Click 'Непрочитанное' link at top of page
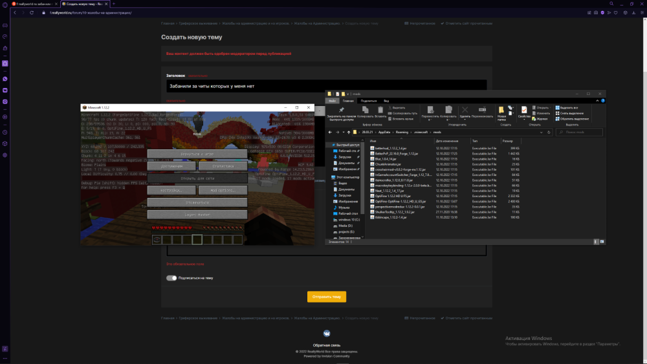 420,23
